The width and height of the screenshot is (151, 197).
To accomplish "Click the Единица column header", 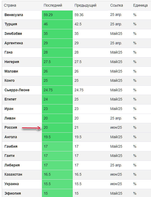I will click(x=140, y=5).
